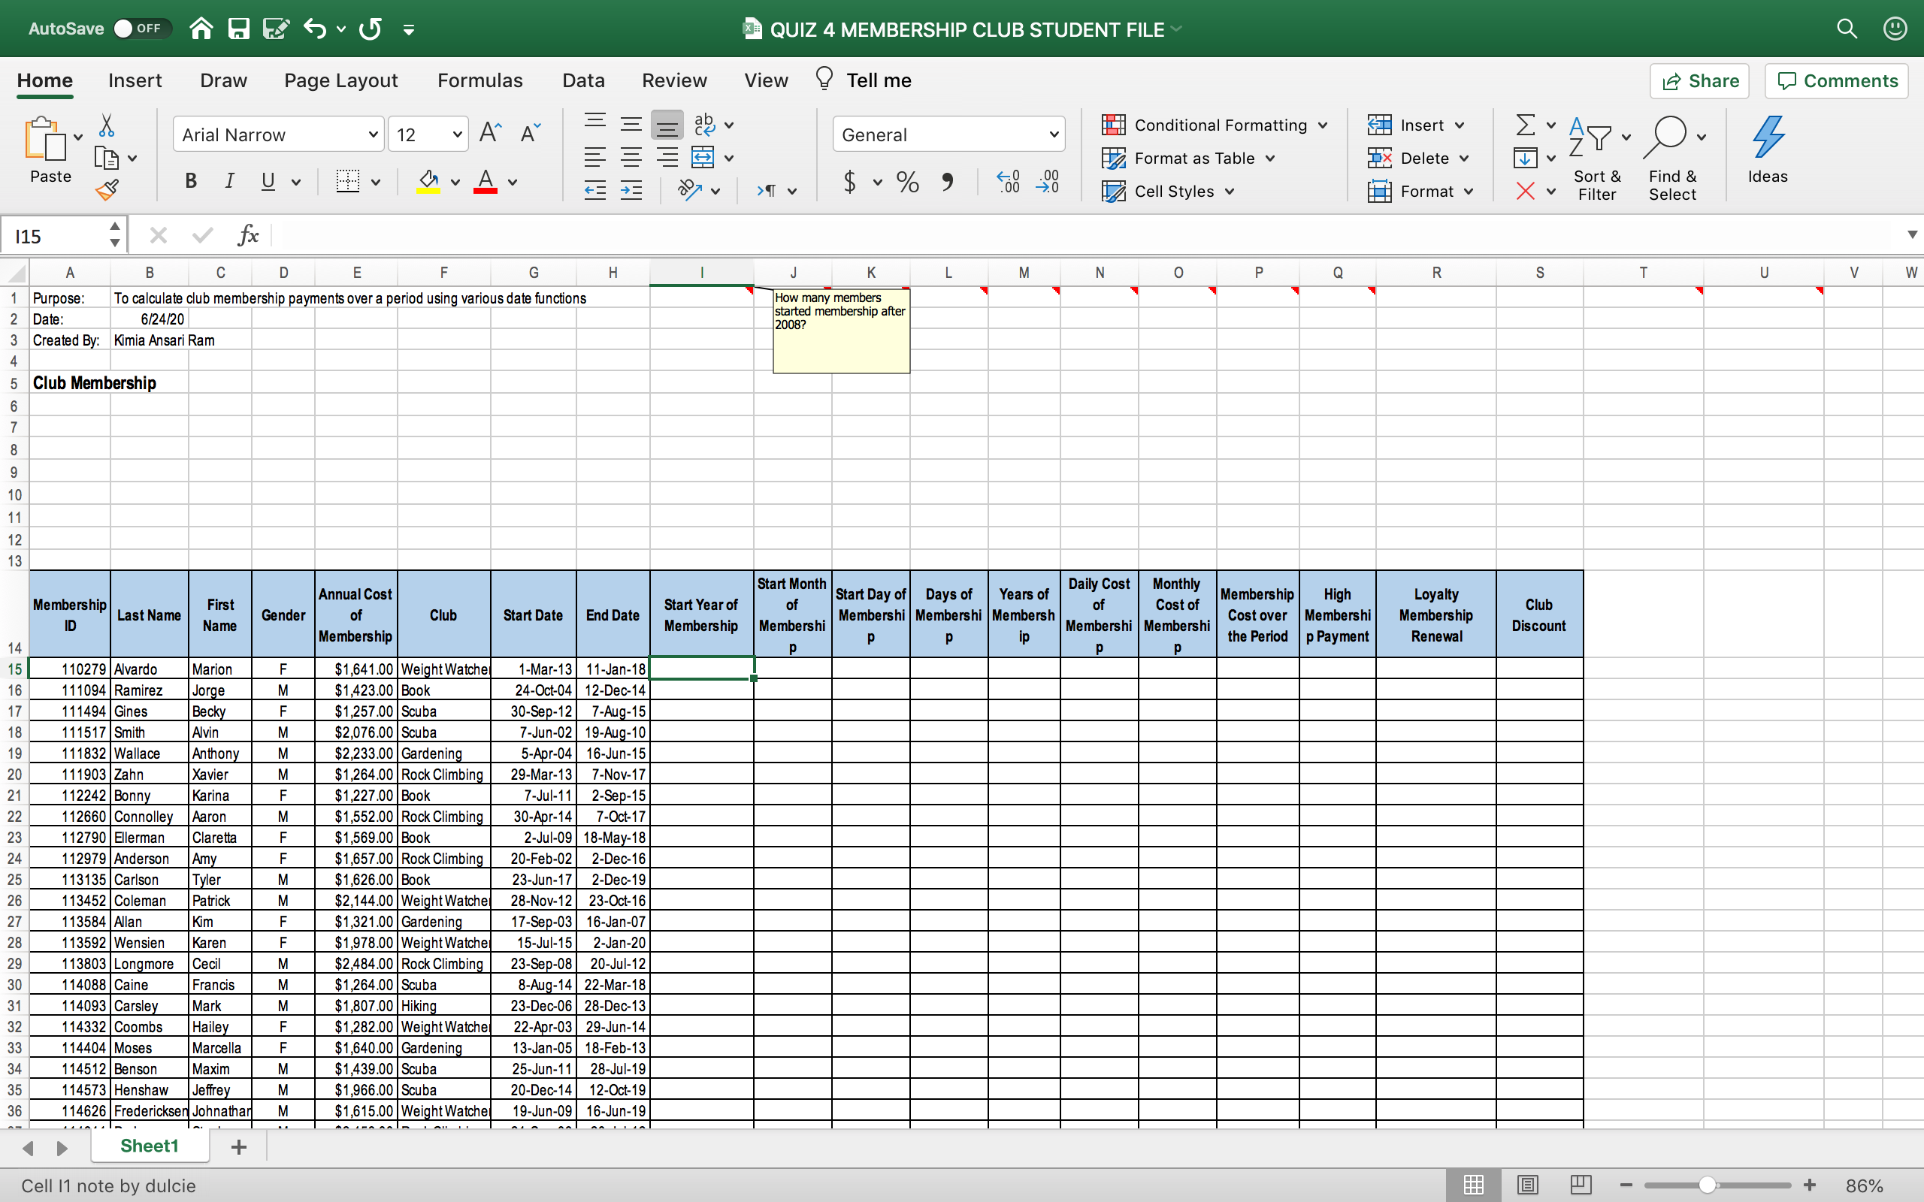Apply currency number format
Viewport: 1924px width, 1202px height.
point(852,182)
